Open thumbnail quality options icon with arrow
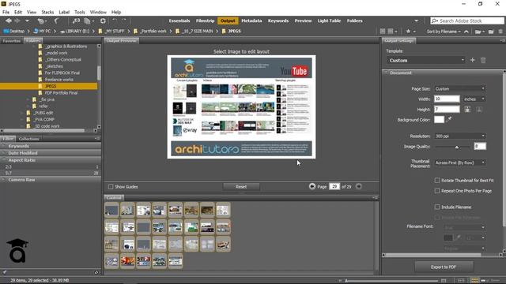This screenshot has width=506, height=284. (392, 32)
